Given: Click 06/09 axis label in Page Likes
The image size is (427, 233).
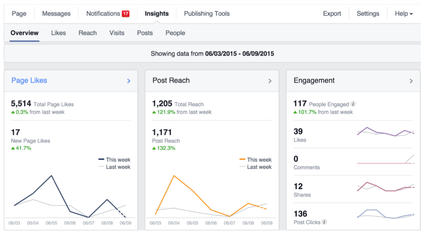Looking at the screenshot, I should coord(126,223).
